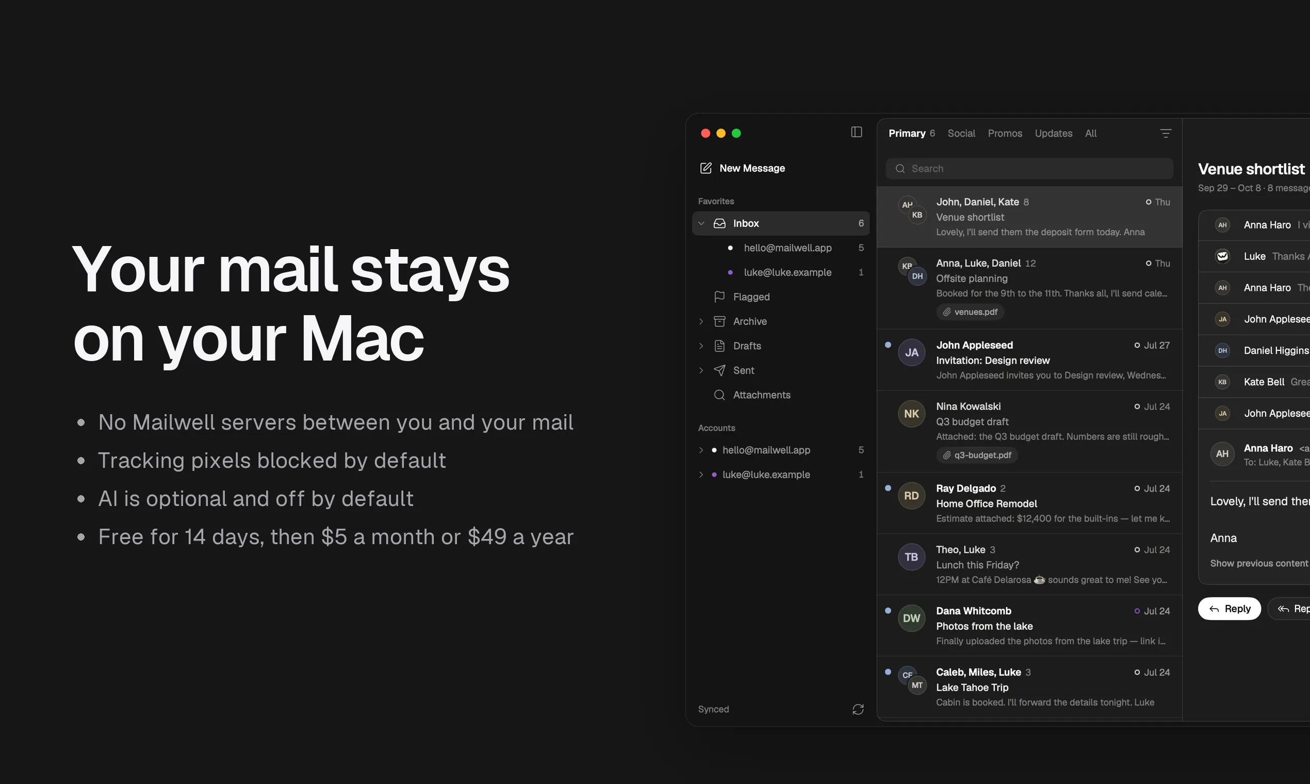Screen dimensions: 1310x784
Task: Collapse the Inbox folder chevron
Action: (x=701, y=223)
